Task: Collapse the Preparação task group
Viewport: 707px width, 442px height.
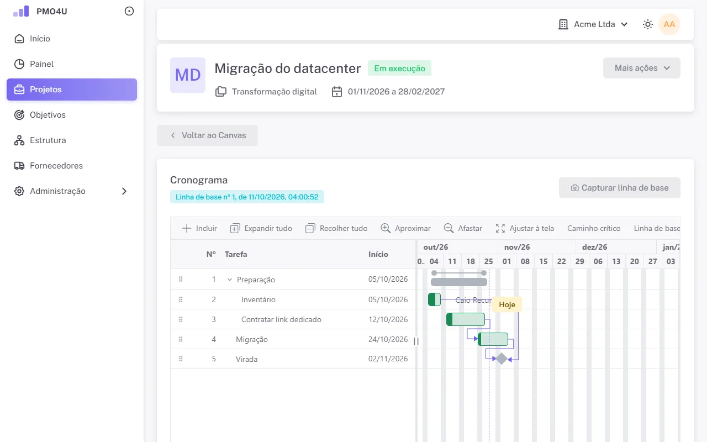Action: (x=230, y=280)
